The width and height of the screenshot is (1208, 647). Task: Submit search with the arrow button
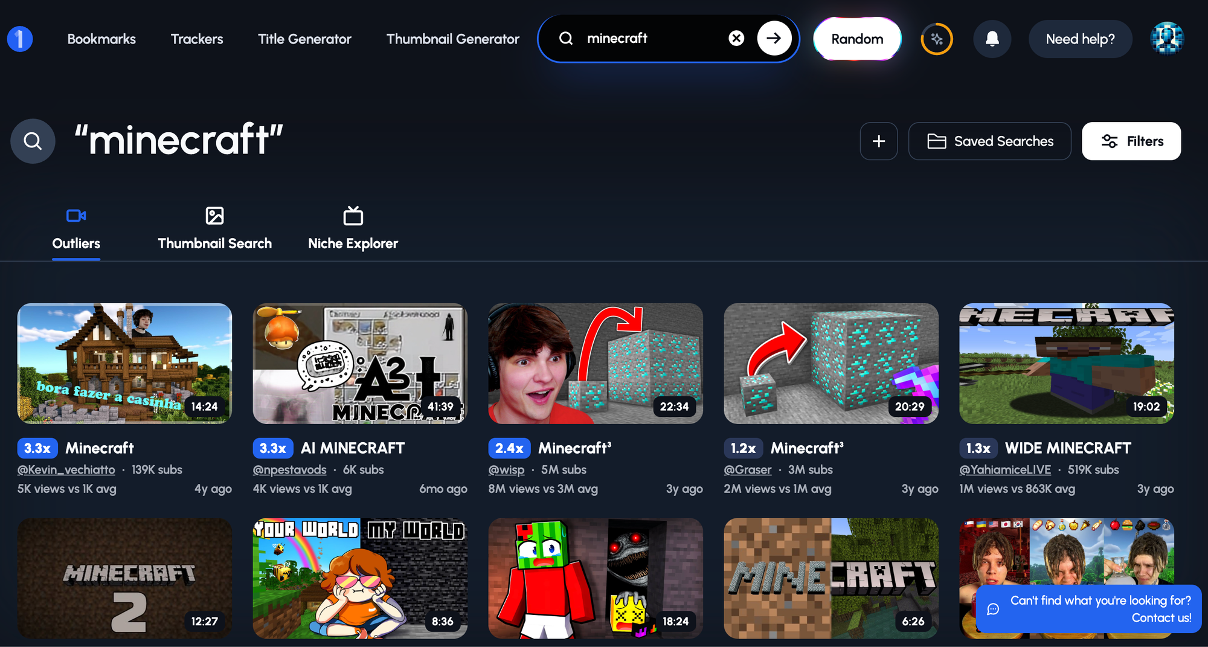coord(774,39)
